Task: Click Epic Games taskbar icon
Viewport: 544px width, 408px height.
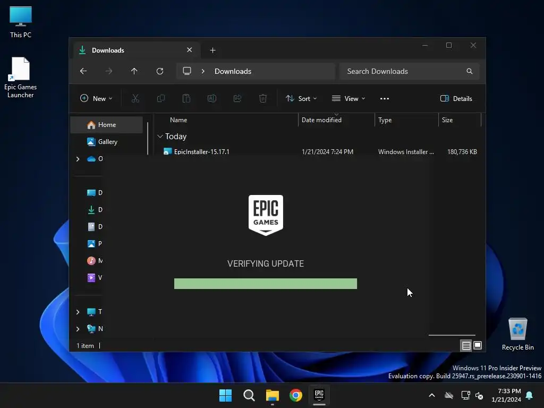Action: (x=319, y=395)
